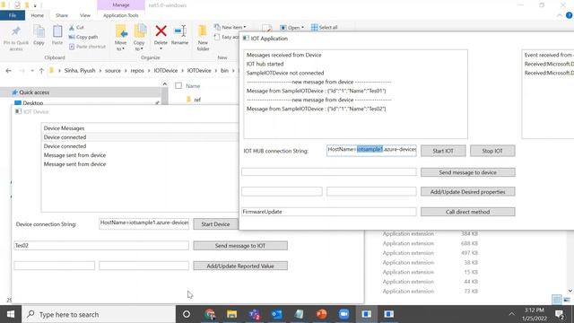Select Quick access in navigation pane
574x323 pixels.
[34, 92]
